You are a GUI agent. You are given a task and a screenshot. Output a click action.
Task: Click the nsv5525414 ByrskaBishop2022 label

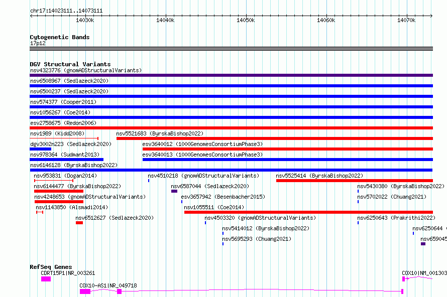click(x=319, y=176)
